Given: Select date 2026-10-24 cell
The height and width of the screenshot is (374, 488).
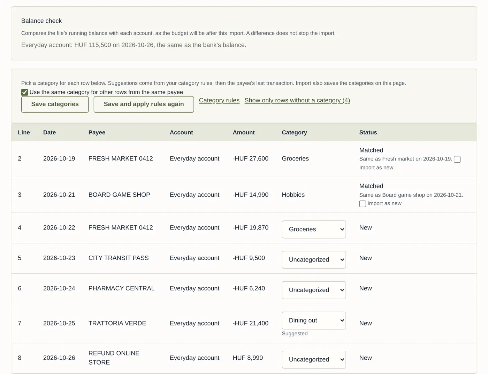Looking at the screenshot, I should pyautogui.click(x=59, y=288).
